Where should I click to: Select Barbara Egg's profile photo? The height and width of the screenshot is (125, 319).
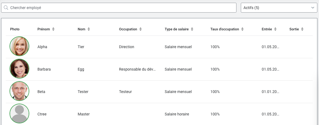point(19,69)
